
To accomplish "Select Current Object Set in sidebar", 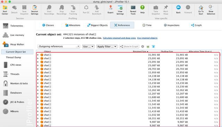I will [17, 52].
